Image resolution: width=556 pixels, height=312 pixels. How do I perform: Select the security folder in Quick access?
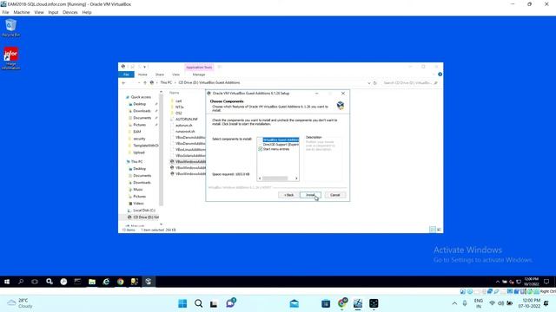(x=139, y=139)
